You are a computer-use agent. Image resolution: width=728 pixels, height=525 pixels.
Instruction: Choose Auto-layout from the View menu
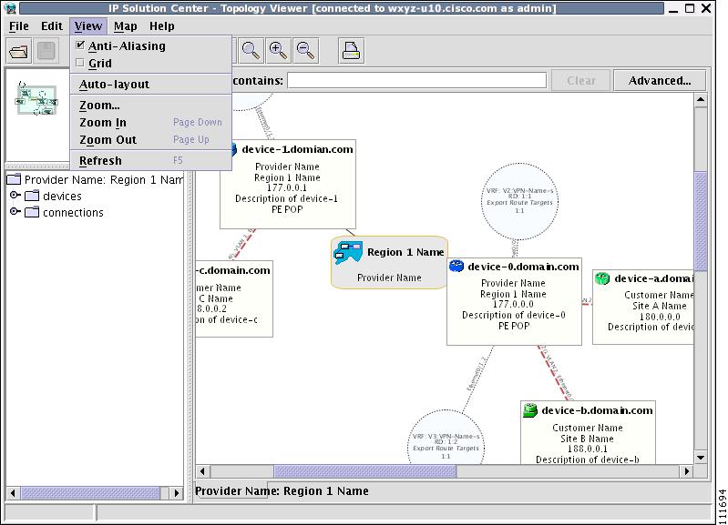click(151, 85)
